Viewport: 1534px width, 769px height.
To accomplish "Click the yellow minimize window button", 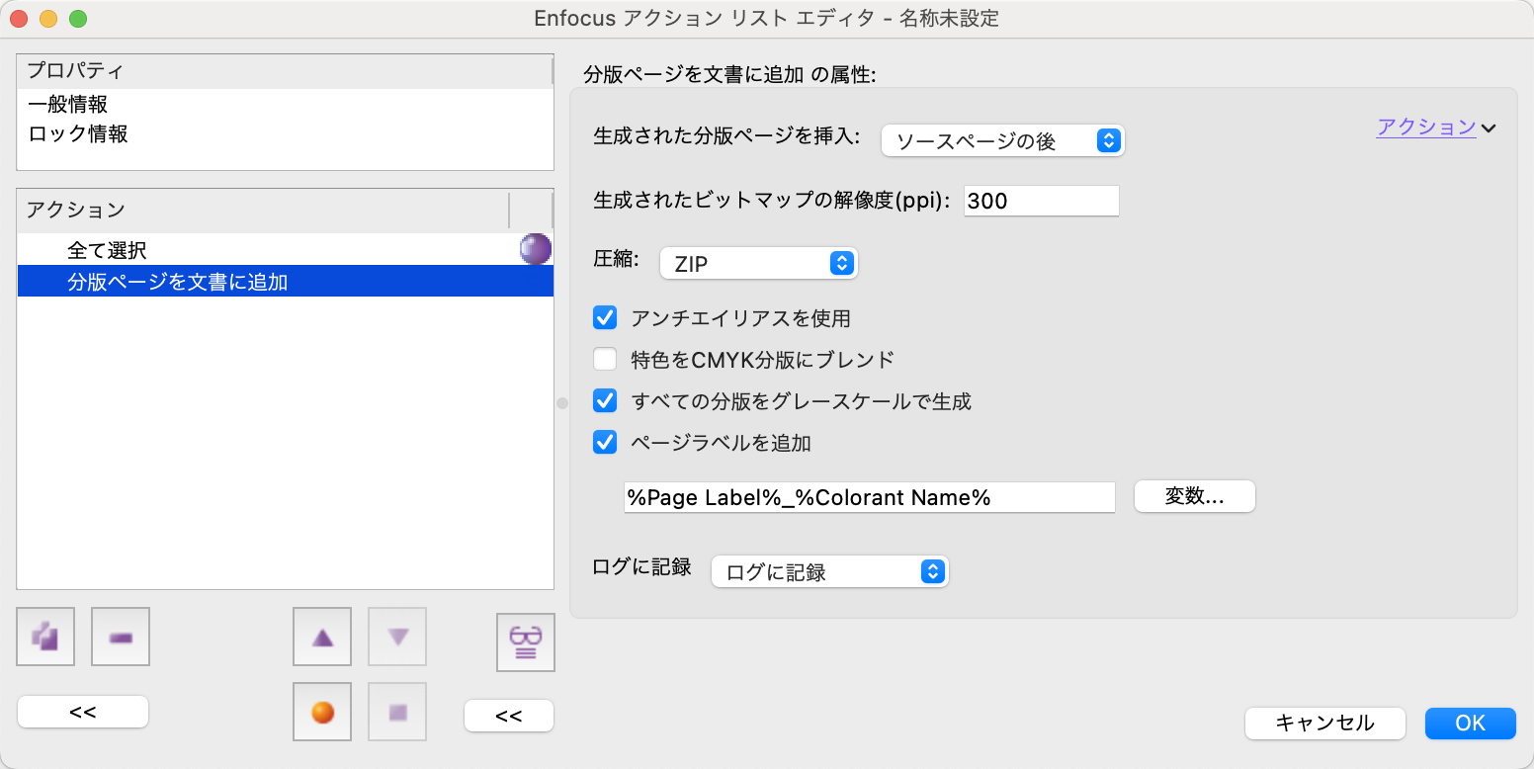I will [48, 19].
